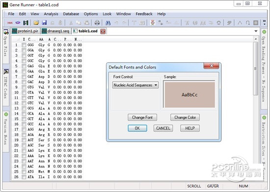The image size is (270, 192).
Task: Click the blue floppy disk save icon
Action: coord(44,23)
